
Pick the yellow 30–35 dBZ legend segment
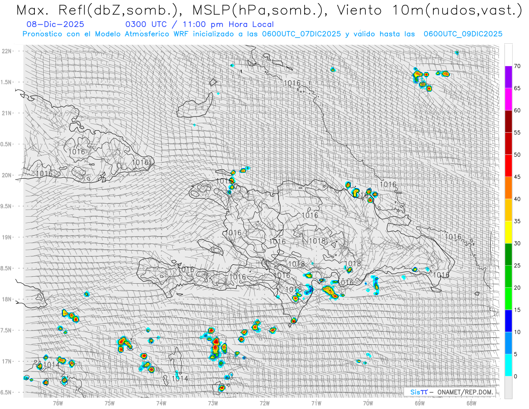(x=508, y=232)
